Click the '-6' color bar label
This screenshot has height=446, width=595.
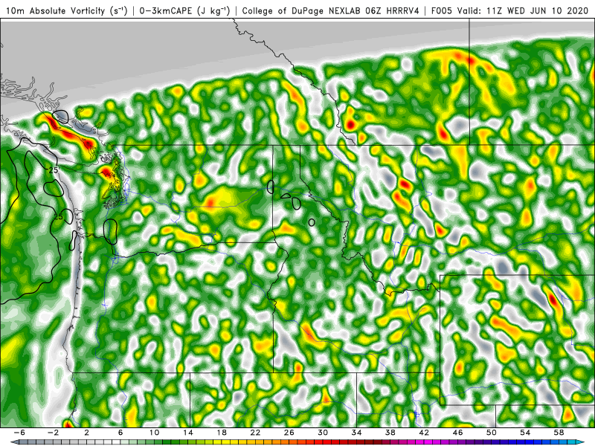point(19,433)
